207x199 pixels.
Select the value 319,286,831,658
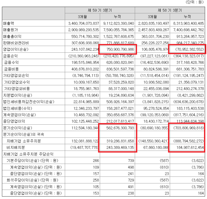pyautogui.click(x=120, y=141)
